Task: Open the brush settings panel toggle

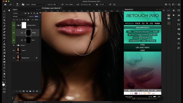Action: click(x=23, y=5)
